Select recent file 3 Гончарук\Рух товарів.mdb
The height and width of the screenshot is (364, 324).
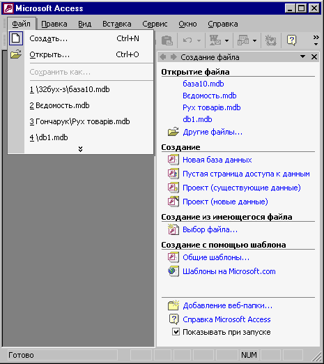click(81, 121)
